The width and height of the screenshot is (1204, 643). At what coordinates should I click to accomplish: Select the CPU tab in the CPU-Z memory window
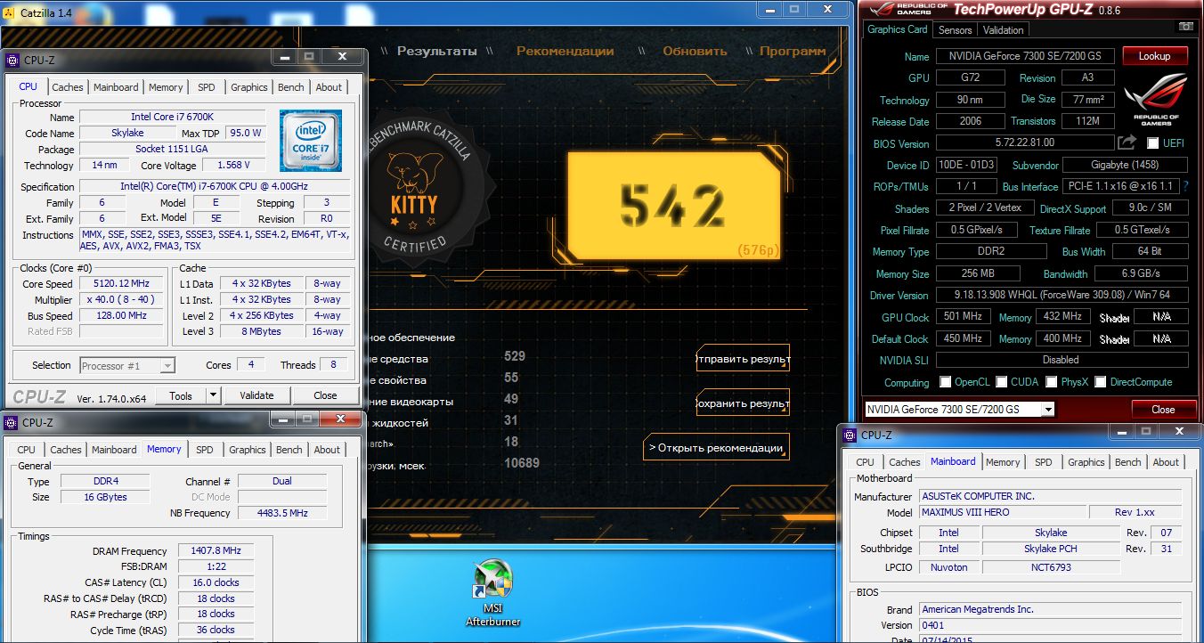(27, 450)
